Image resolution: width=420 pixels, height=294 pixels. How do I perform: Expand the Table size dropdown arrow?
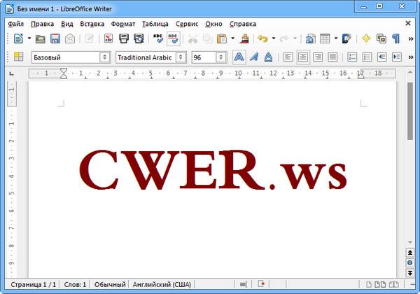(335, 38)
